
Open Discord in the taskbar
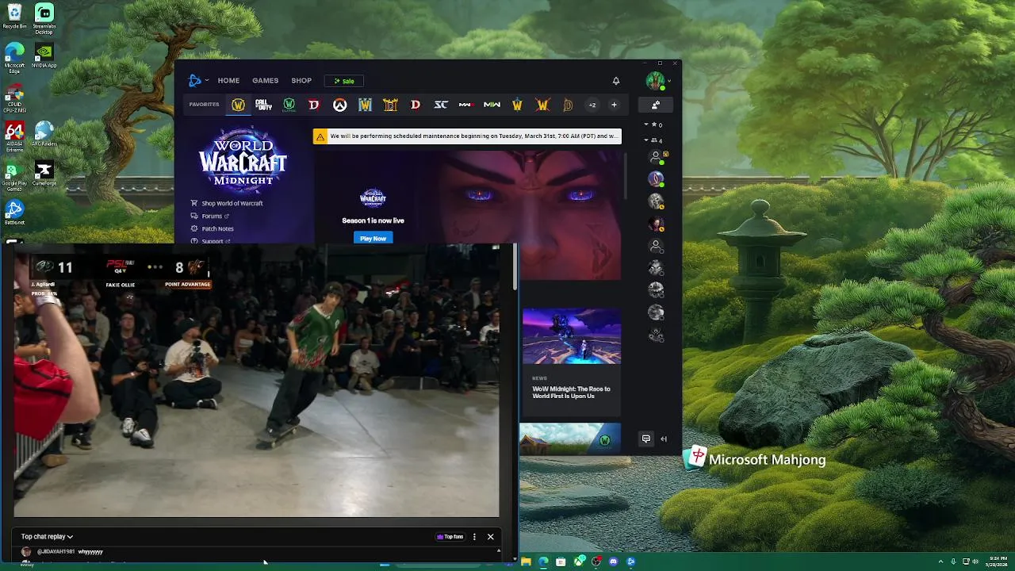point(613,561)
